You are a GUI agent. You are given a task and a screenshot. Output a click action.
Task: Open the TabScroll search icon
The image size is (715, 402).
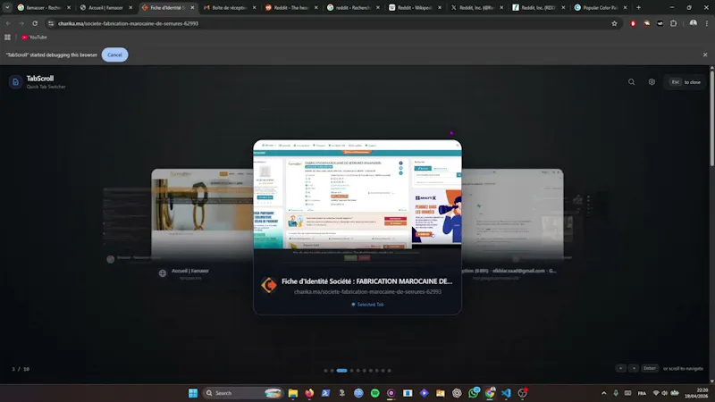[631, 82]
